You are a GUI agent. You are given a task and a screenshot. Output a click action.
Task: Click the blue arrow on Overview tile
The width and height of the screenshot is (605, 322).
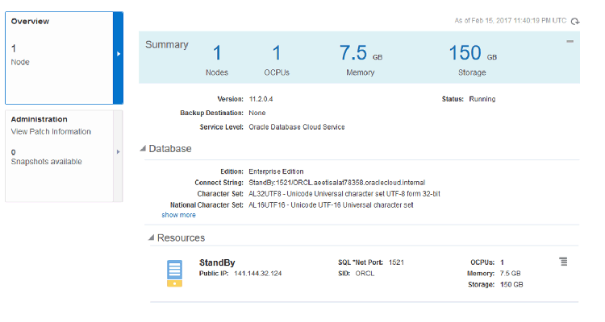point(119,54)
